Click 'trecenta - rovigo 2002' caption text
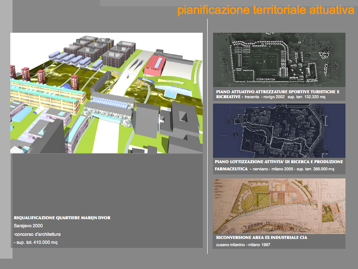358x269 pixels. (x=264, y=97)
